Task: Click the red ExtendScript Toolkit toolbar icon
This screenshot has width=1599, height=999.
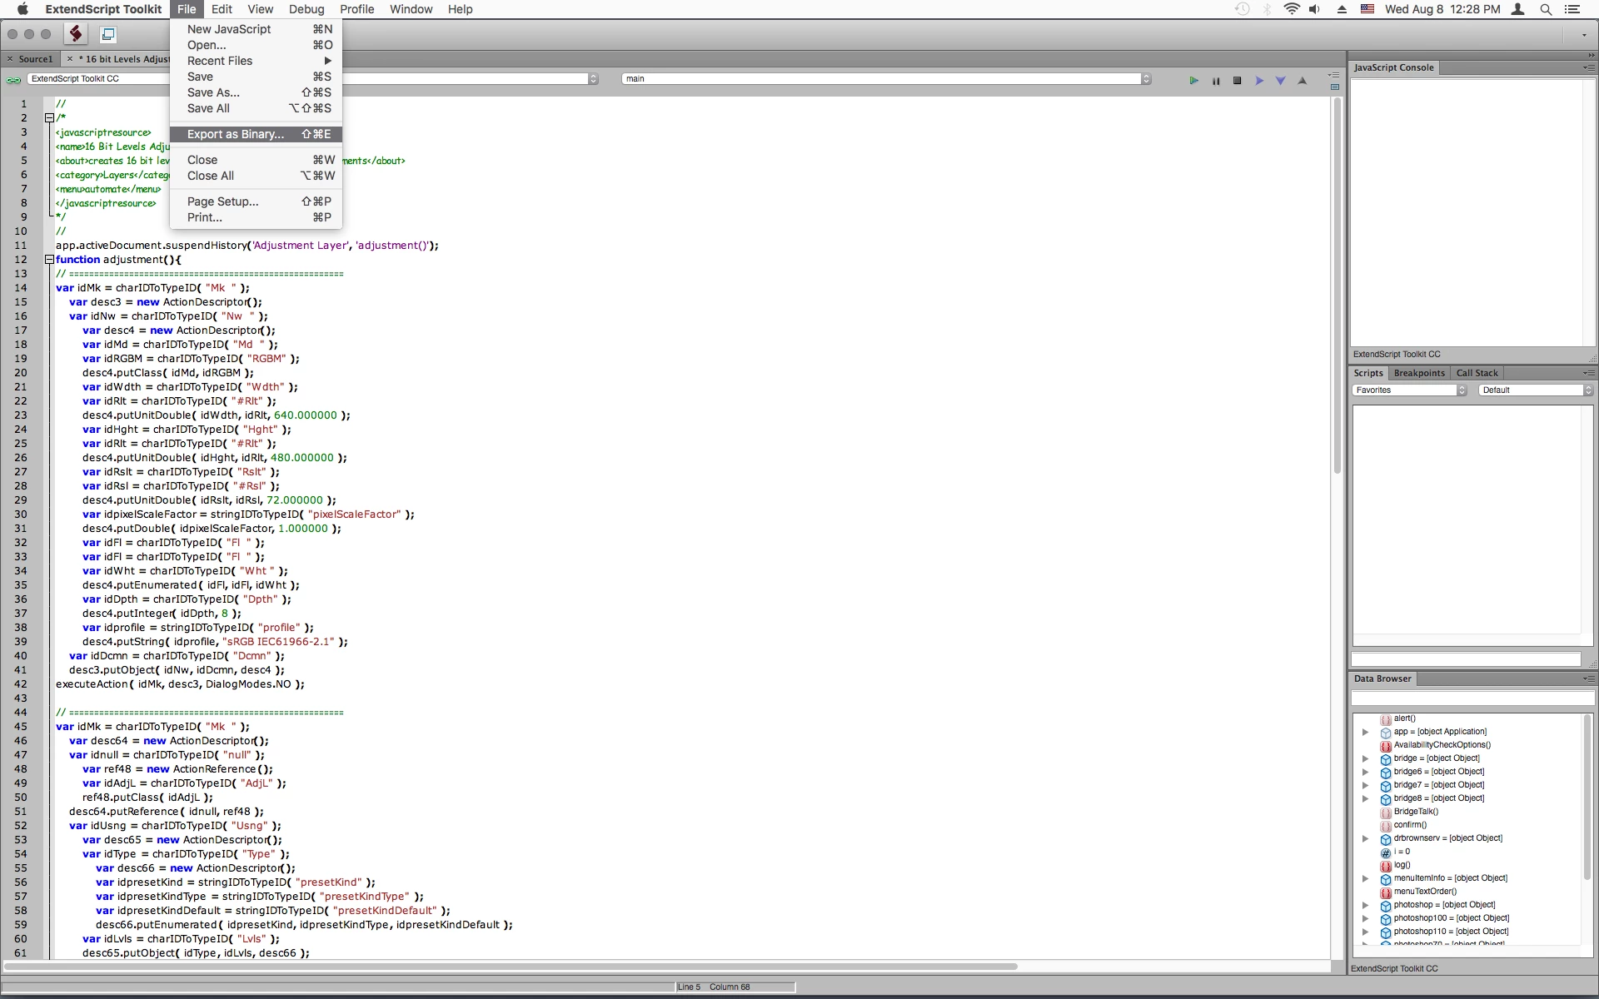Action: click(x=76, y=34)
